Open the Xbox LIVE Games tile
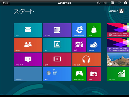The height and width of the screenshot is (97, 129). [79, 74]
